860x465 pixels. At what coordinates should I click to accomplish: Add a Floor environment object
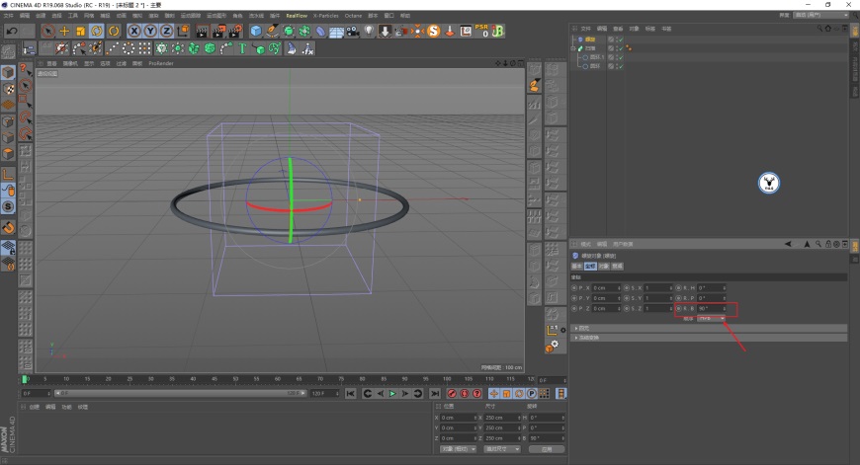(x=336, y=32)
